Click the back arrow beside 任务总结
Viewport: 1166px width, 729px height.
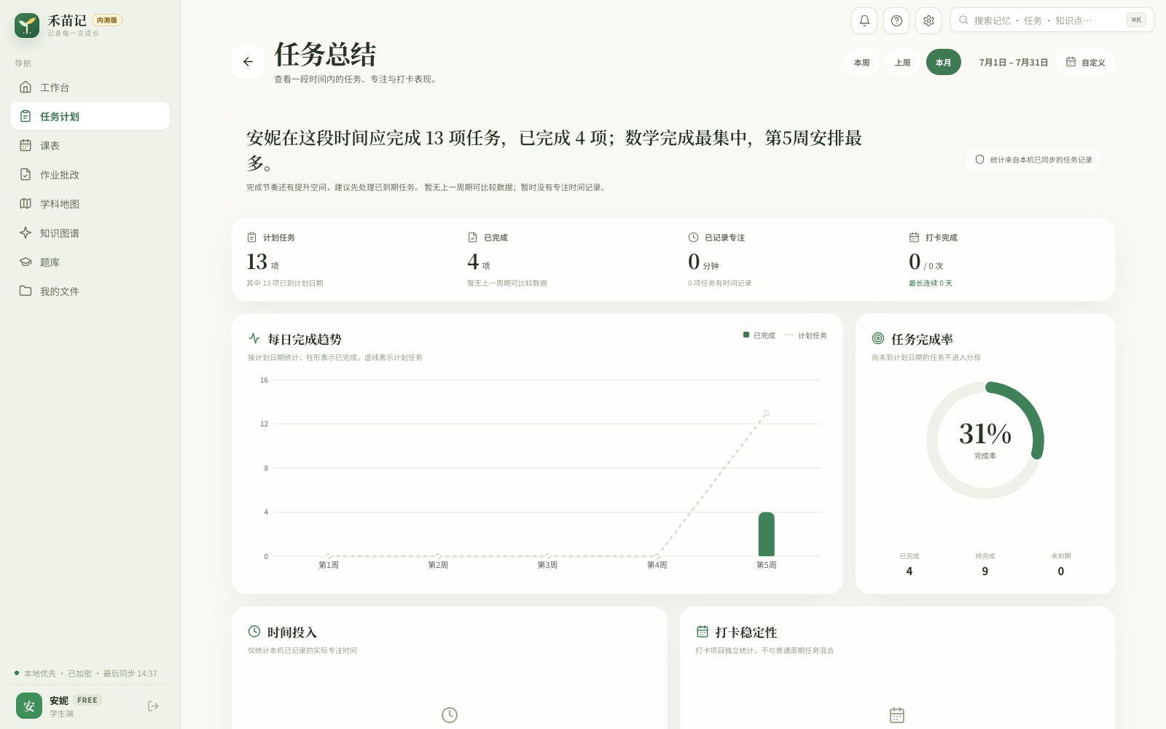[248, 62]
